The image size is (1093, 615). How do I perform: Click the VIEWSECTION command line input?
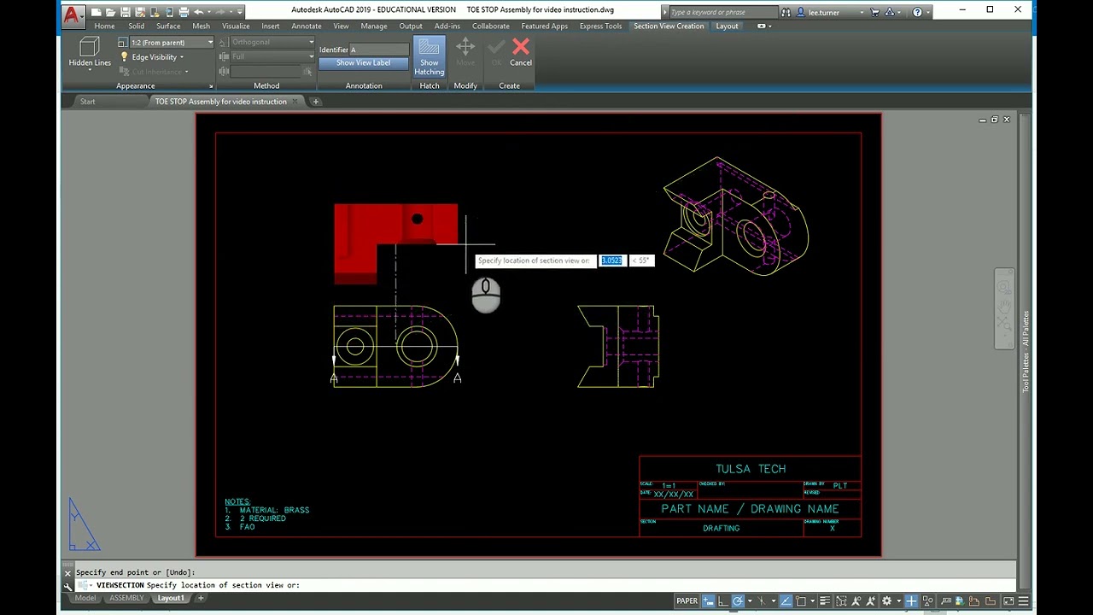click(x=546, y=586)
